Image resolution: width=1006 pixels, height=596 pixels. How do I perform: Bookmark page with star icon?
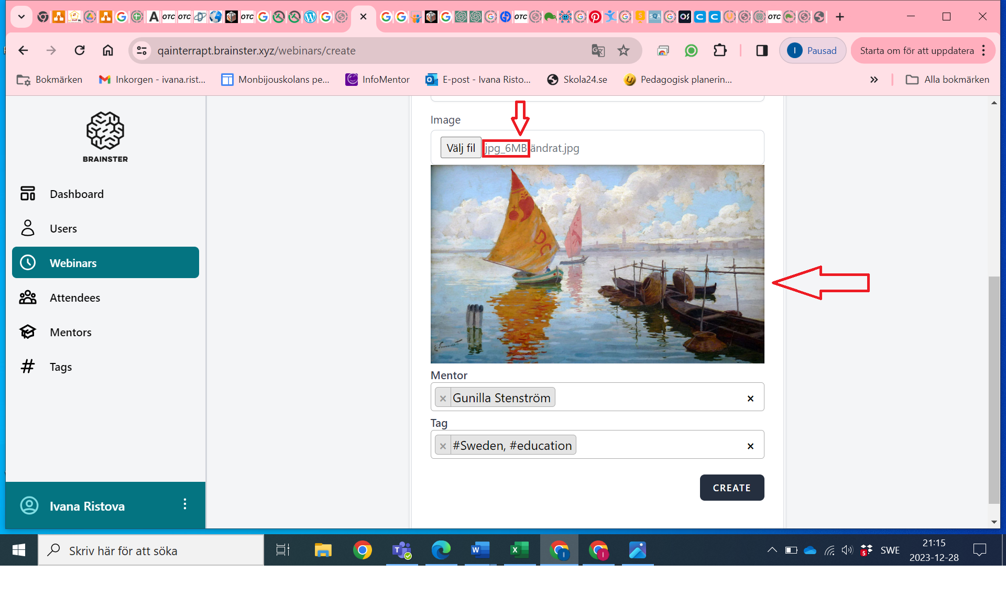(623, 51)
